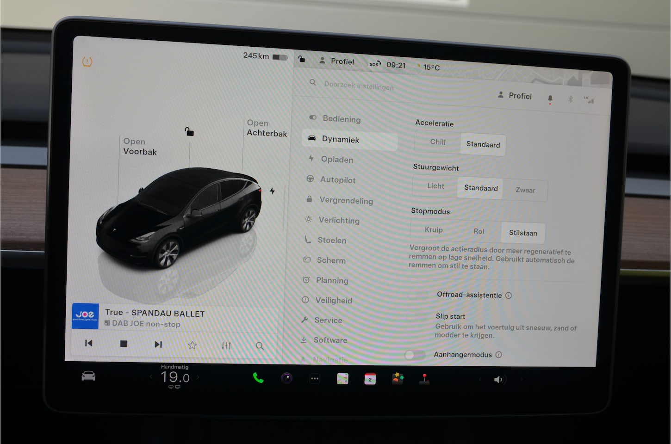Viewport: 671px width, 444px height.
Task: Launch the Toybox app icon
Action: point(398,379)
